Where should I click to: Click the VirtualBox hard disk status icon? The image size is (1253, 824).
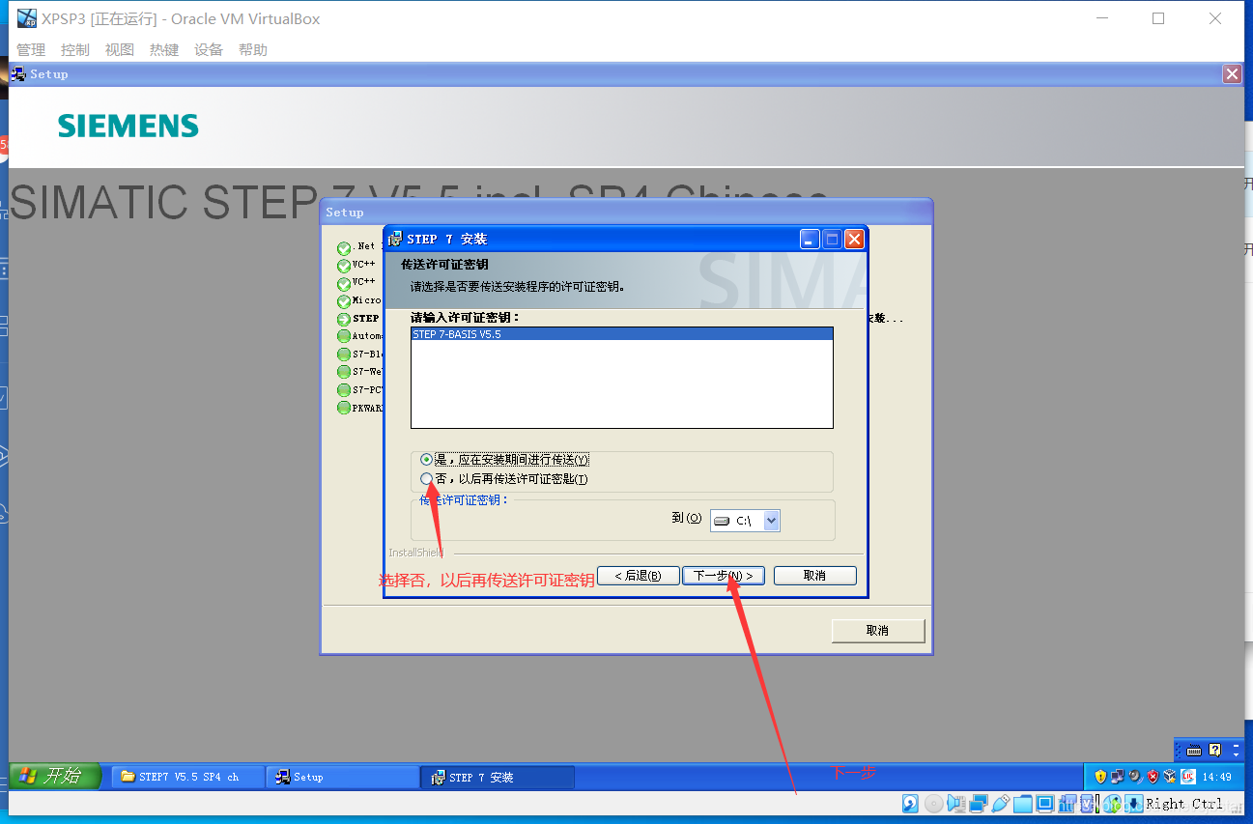[910, 804]
